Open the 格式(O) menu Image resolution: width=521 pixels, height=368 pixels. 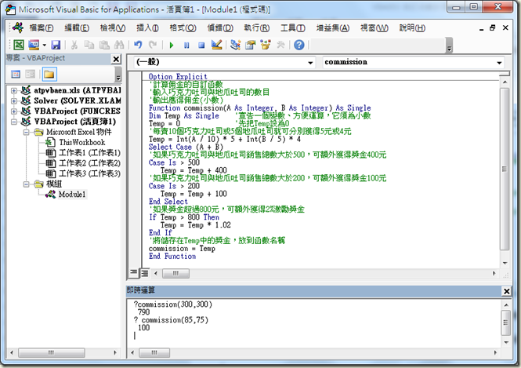(183, 28)
